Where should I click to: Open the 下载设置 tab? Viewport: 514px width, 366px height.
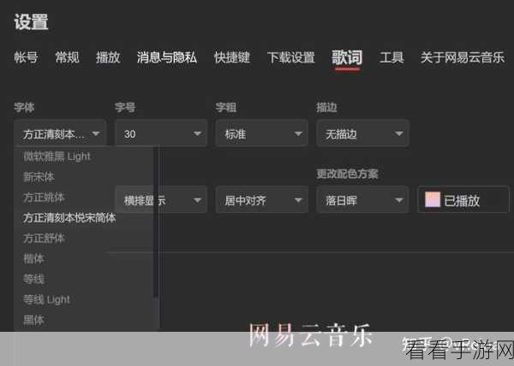[x=291, y=57]
